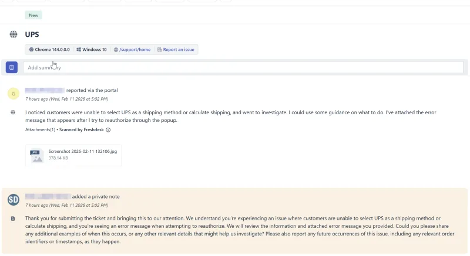Click the globe icon beside UPS title

(14, 35)
